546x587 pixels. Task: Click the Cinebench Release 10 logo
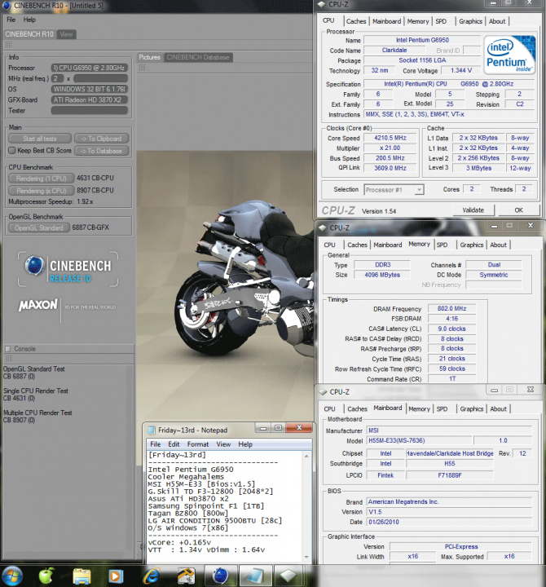point(68,269)
